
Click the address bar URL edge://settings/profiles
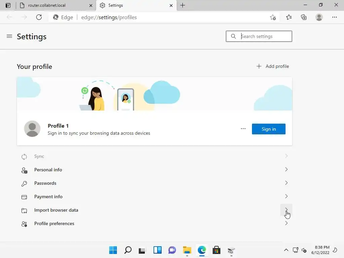point(109,17)
